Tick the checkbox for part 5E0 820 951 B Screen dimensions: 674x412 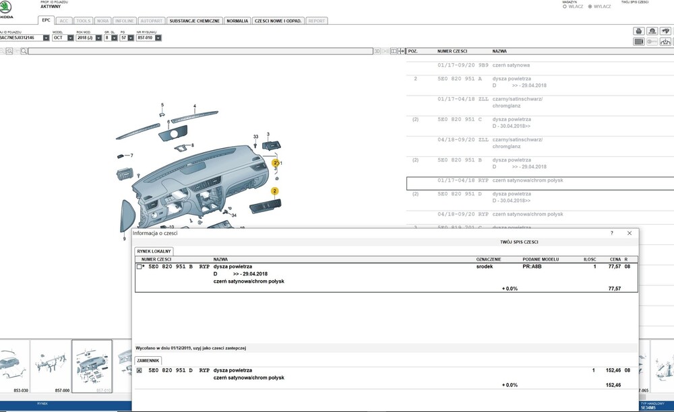(140, 267)
